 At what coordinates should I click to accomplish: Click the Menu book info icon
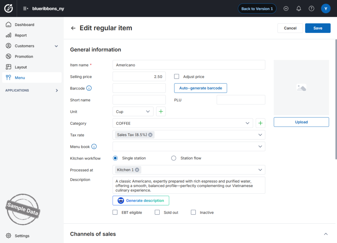coord(94,147)
